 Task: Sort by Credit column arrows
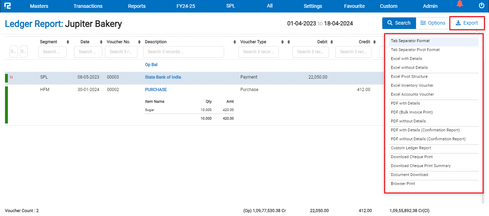[x=374, y=42]
